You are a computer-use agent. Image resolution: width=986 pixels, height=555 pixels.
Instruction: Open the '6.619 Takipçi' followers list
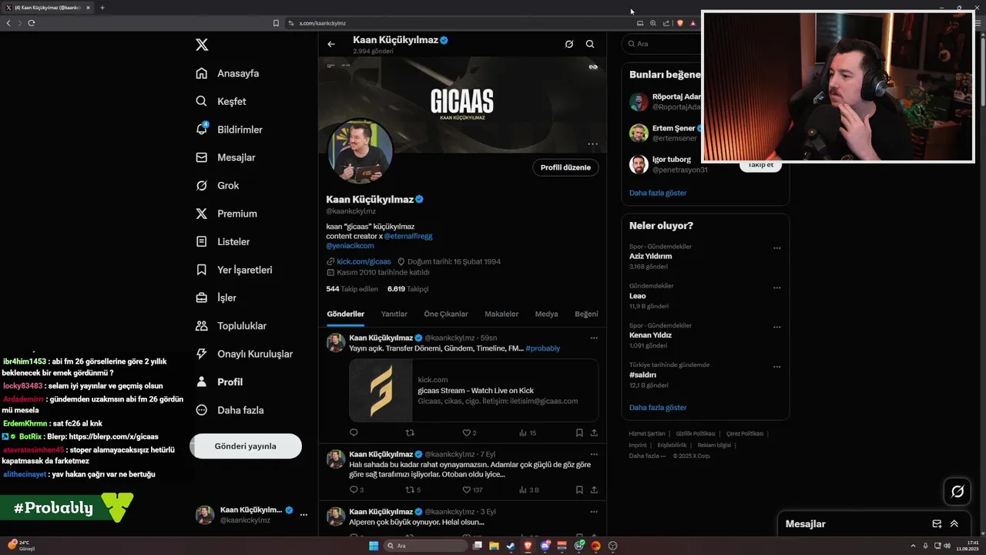[x=408, y=289]
